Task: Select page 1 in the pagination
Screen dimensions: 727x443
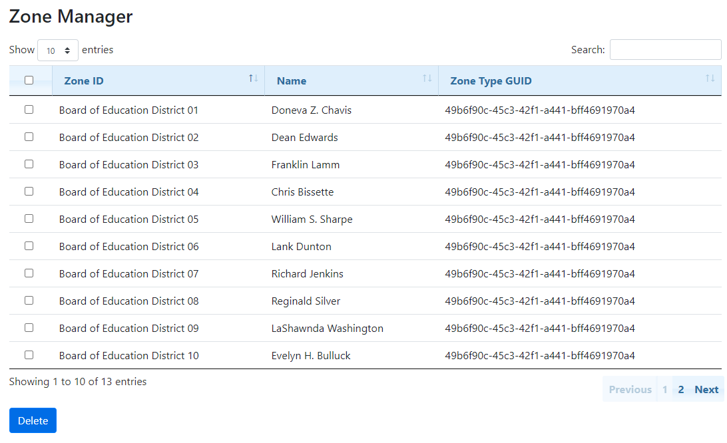Action: 664,390
